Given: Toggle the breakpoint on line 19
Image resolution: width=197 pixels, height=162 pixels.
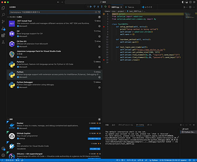Looking at the screenshot, I should click(x=104, y=60).
